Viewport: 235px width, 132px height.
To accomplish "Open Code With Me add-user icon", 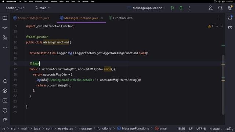I will [x=210, y=8].
